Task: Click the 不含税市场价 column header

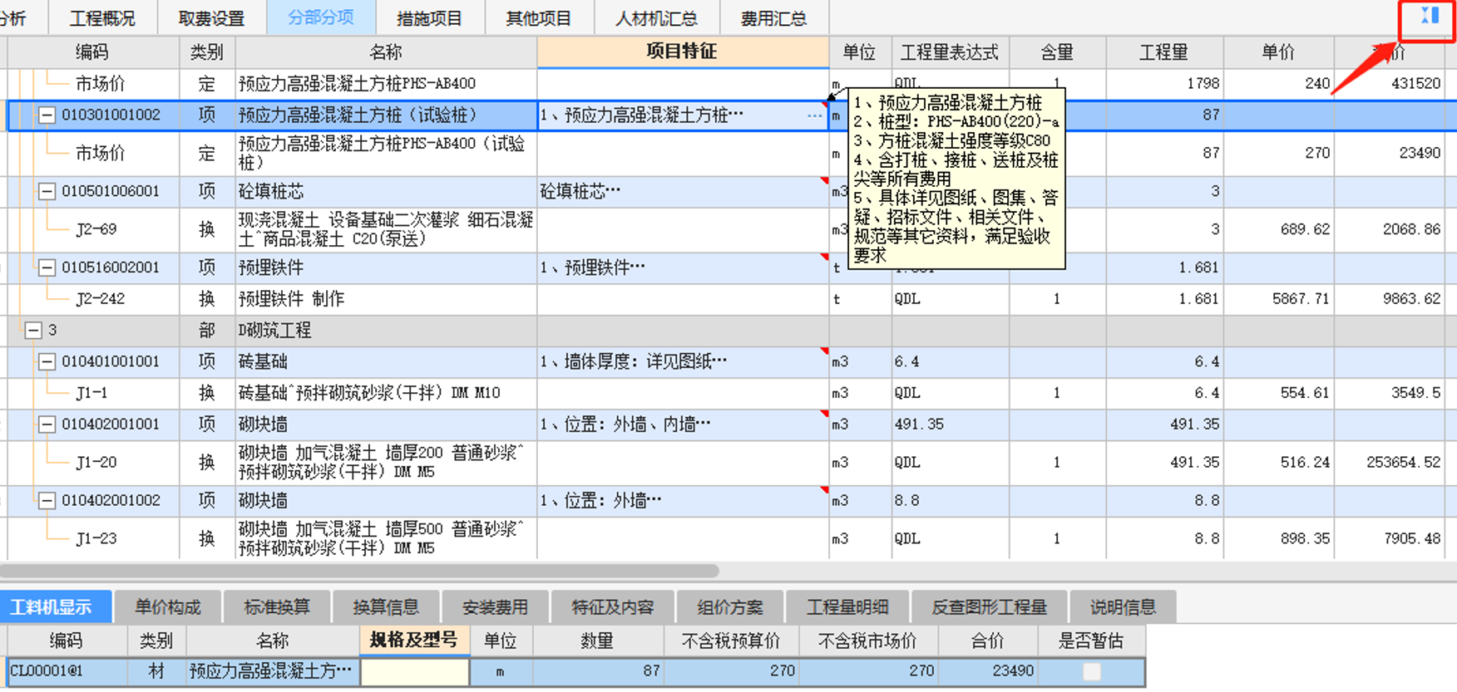Action: pyautogui.click(x=867, y=640)
